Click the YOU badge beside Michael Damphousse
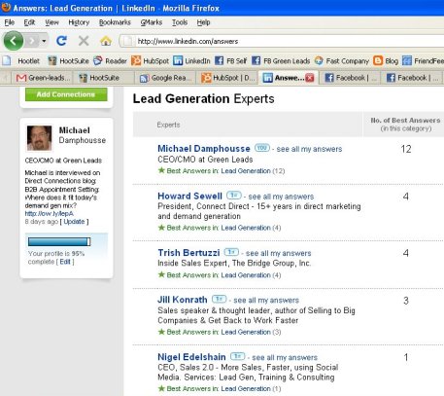The width and height of the screenshot is (444, 396). tap(262, 148)
